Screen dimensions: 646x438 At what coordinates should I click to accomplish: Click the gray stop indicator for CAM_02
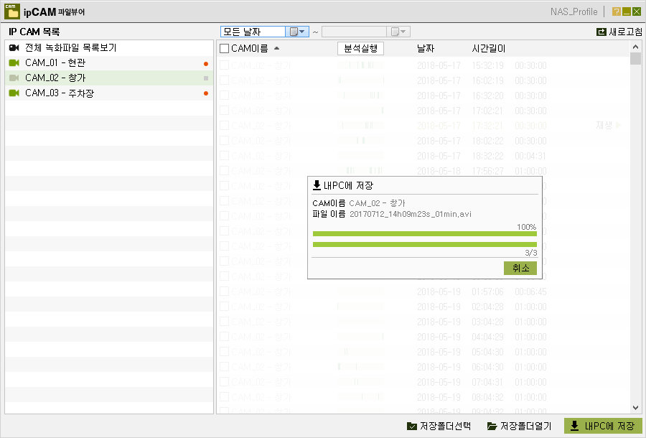(x=206, y=78)
